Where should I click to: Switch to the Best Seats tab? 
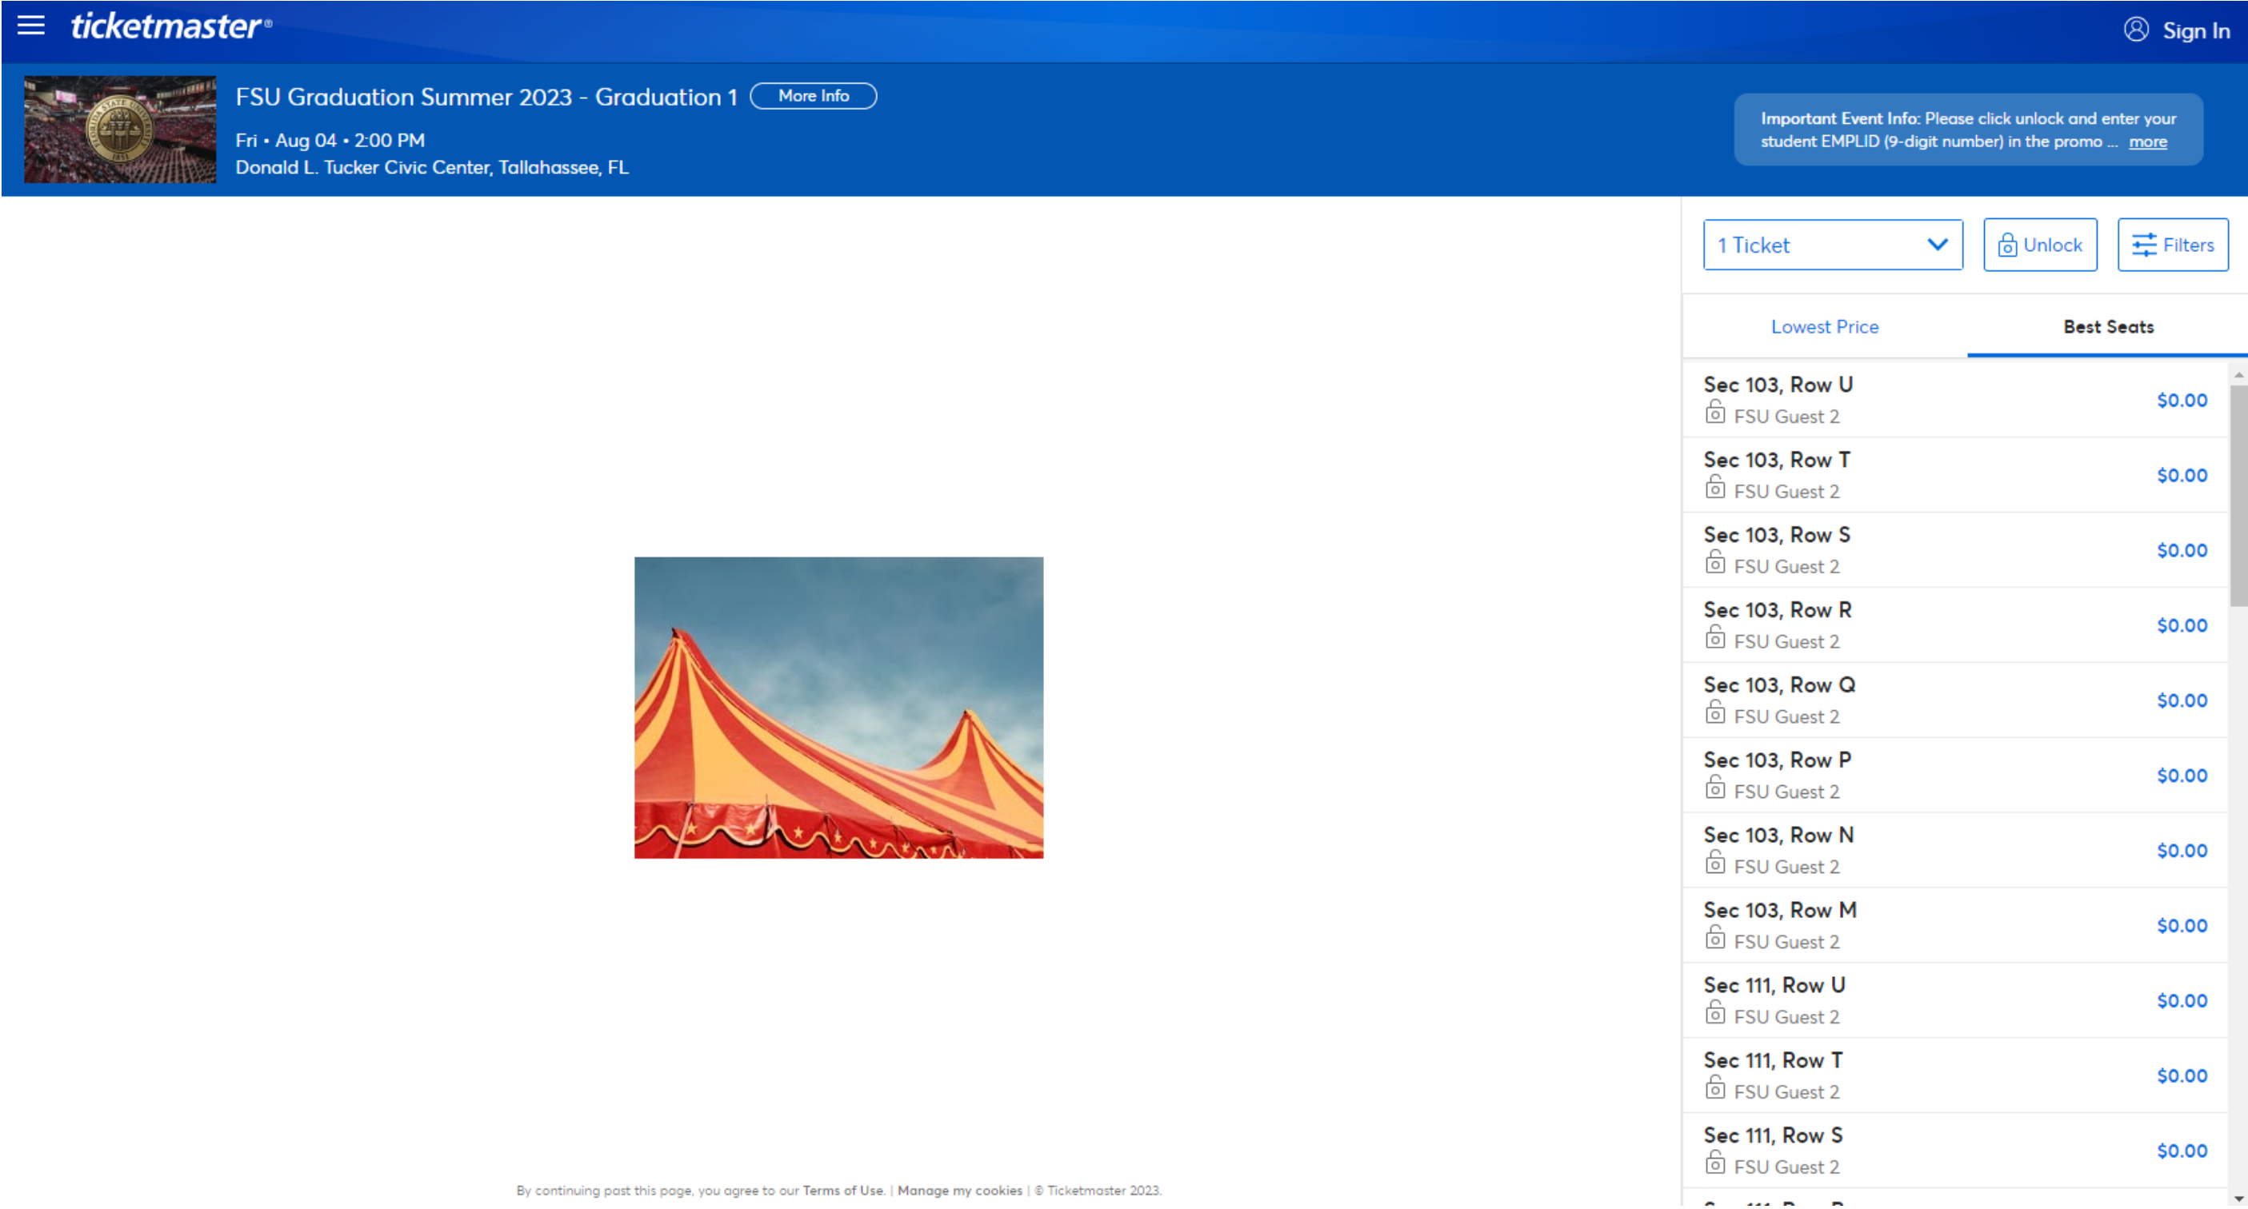click(x=2106, y=326)
